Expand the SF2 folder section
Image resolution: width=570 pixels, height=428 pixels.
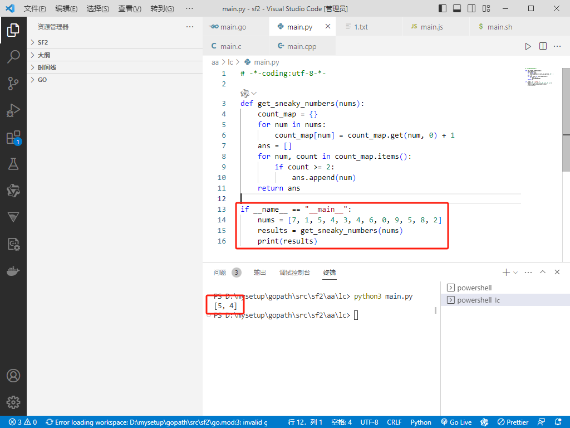pyautogui.click(x=115, y=42)
